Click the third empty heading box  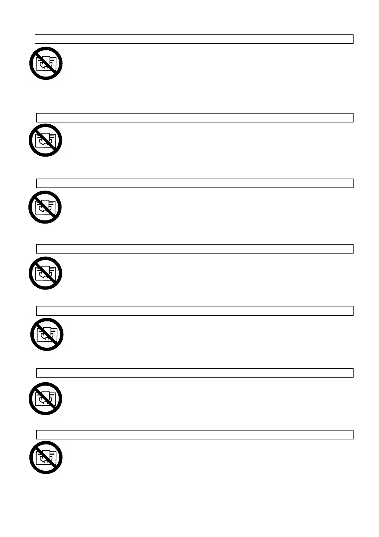tap(195, 183)
